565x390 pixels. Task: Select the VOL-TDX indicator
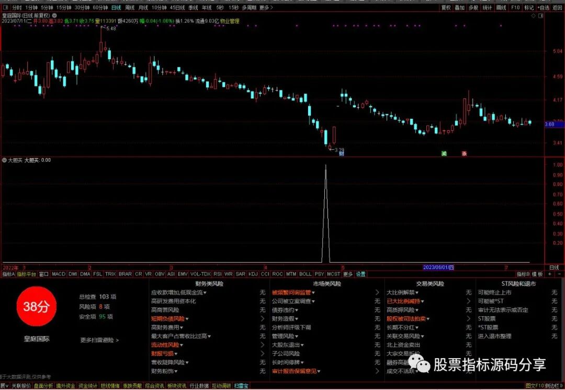coord(200,274)
